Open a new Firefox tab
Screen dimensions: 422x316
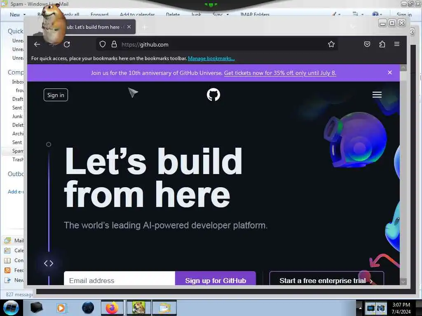tap(145, 27)
